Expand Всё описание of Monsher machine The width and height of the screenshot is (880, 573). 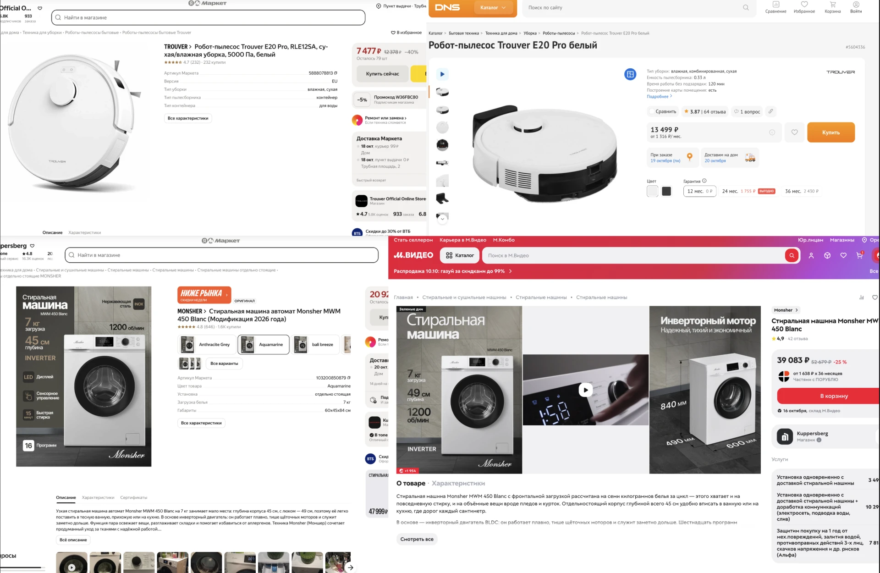pyautogui.click(x=73, y=540)
